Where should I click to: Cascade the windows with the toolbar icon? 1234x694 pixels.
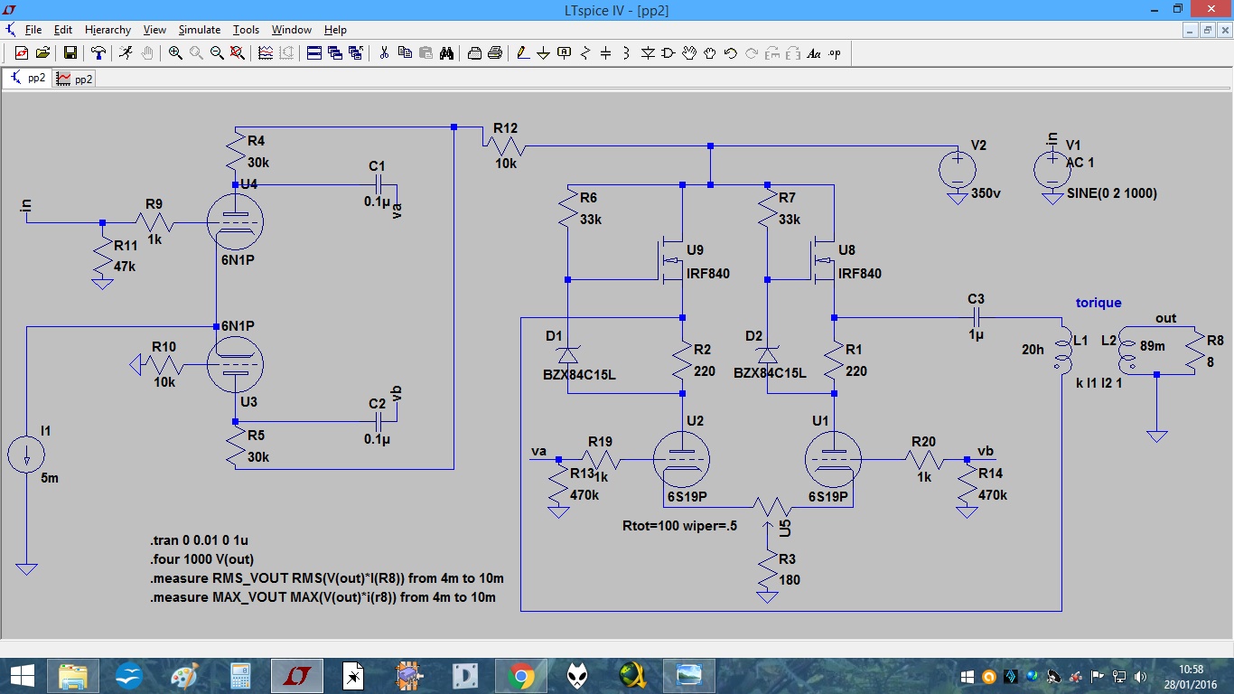(335, 53)
